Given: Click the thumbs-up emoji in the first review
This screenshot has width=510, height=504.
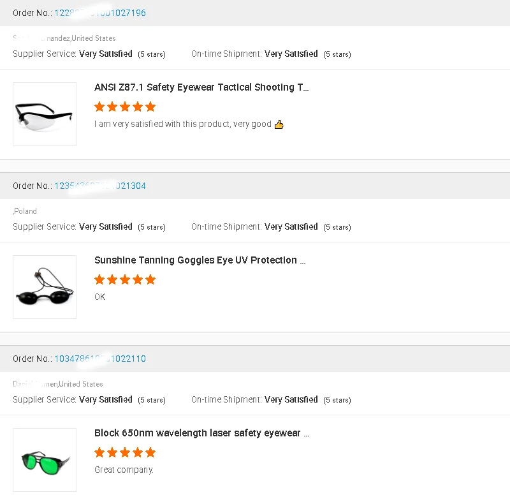Looking at the screenshot, I should pyautogui.click(x=279, y=124).
